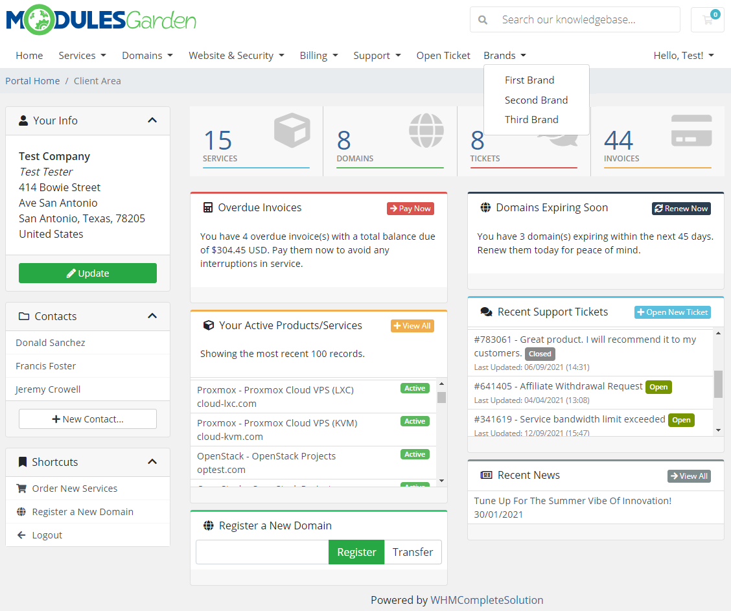Click the person icon on Your Info panel
The height and width of the screenshot is (611, 731).
pos(23,121)
